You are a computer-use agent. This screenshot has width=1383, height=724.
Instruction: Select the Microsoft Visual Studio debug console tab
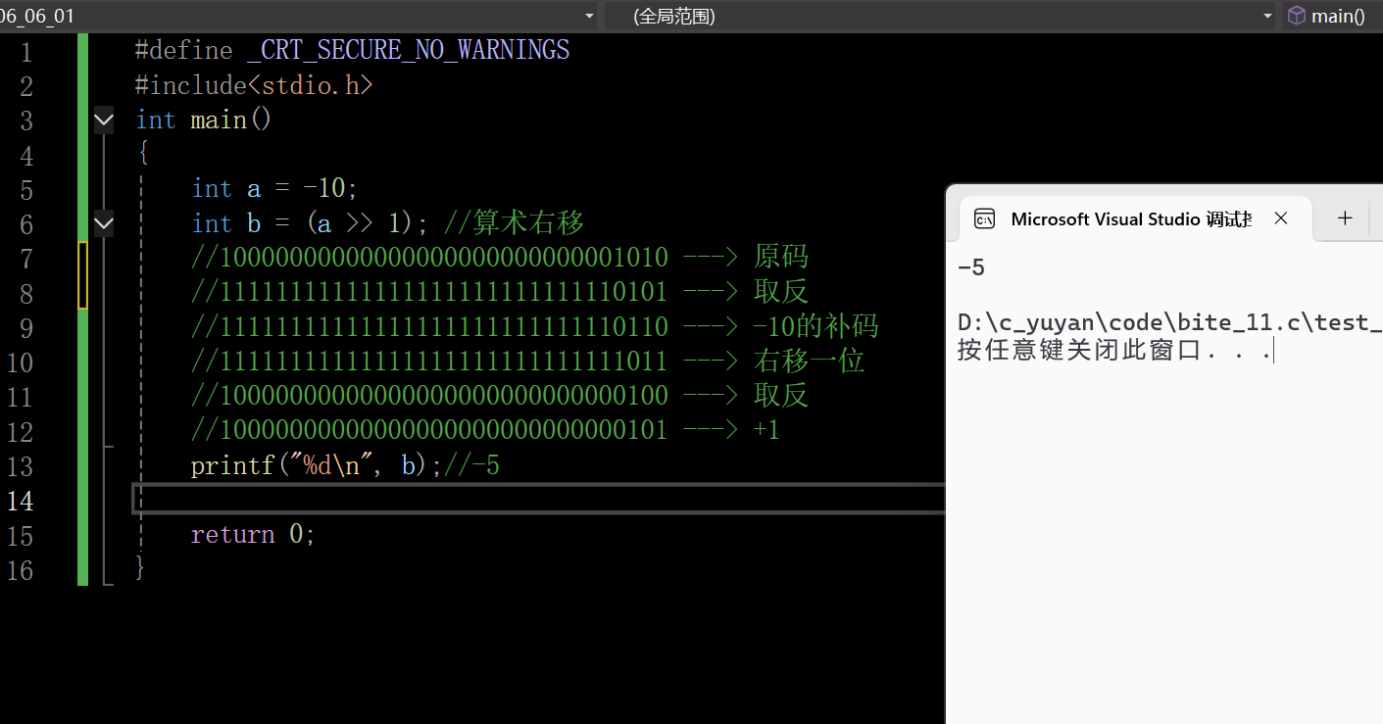(x=1134, y=218)
